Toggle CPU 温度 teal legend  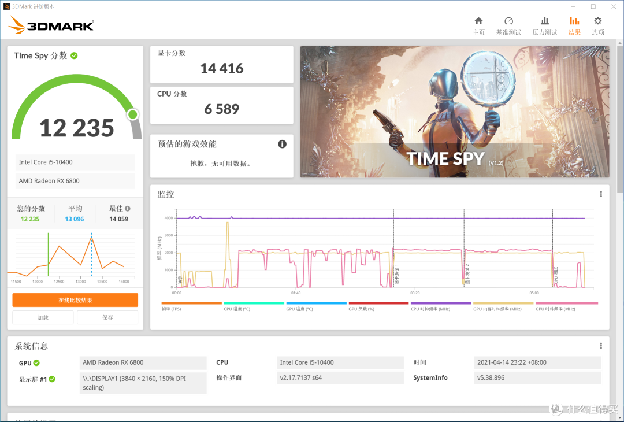(x=254, y=306)
